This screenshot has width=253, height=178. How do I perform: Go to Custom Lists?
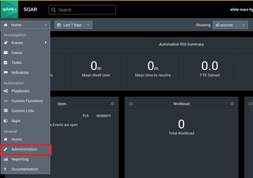[x=23, y=111]
